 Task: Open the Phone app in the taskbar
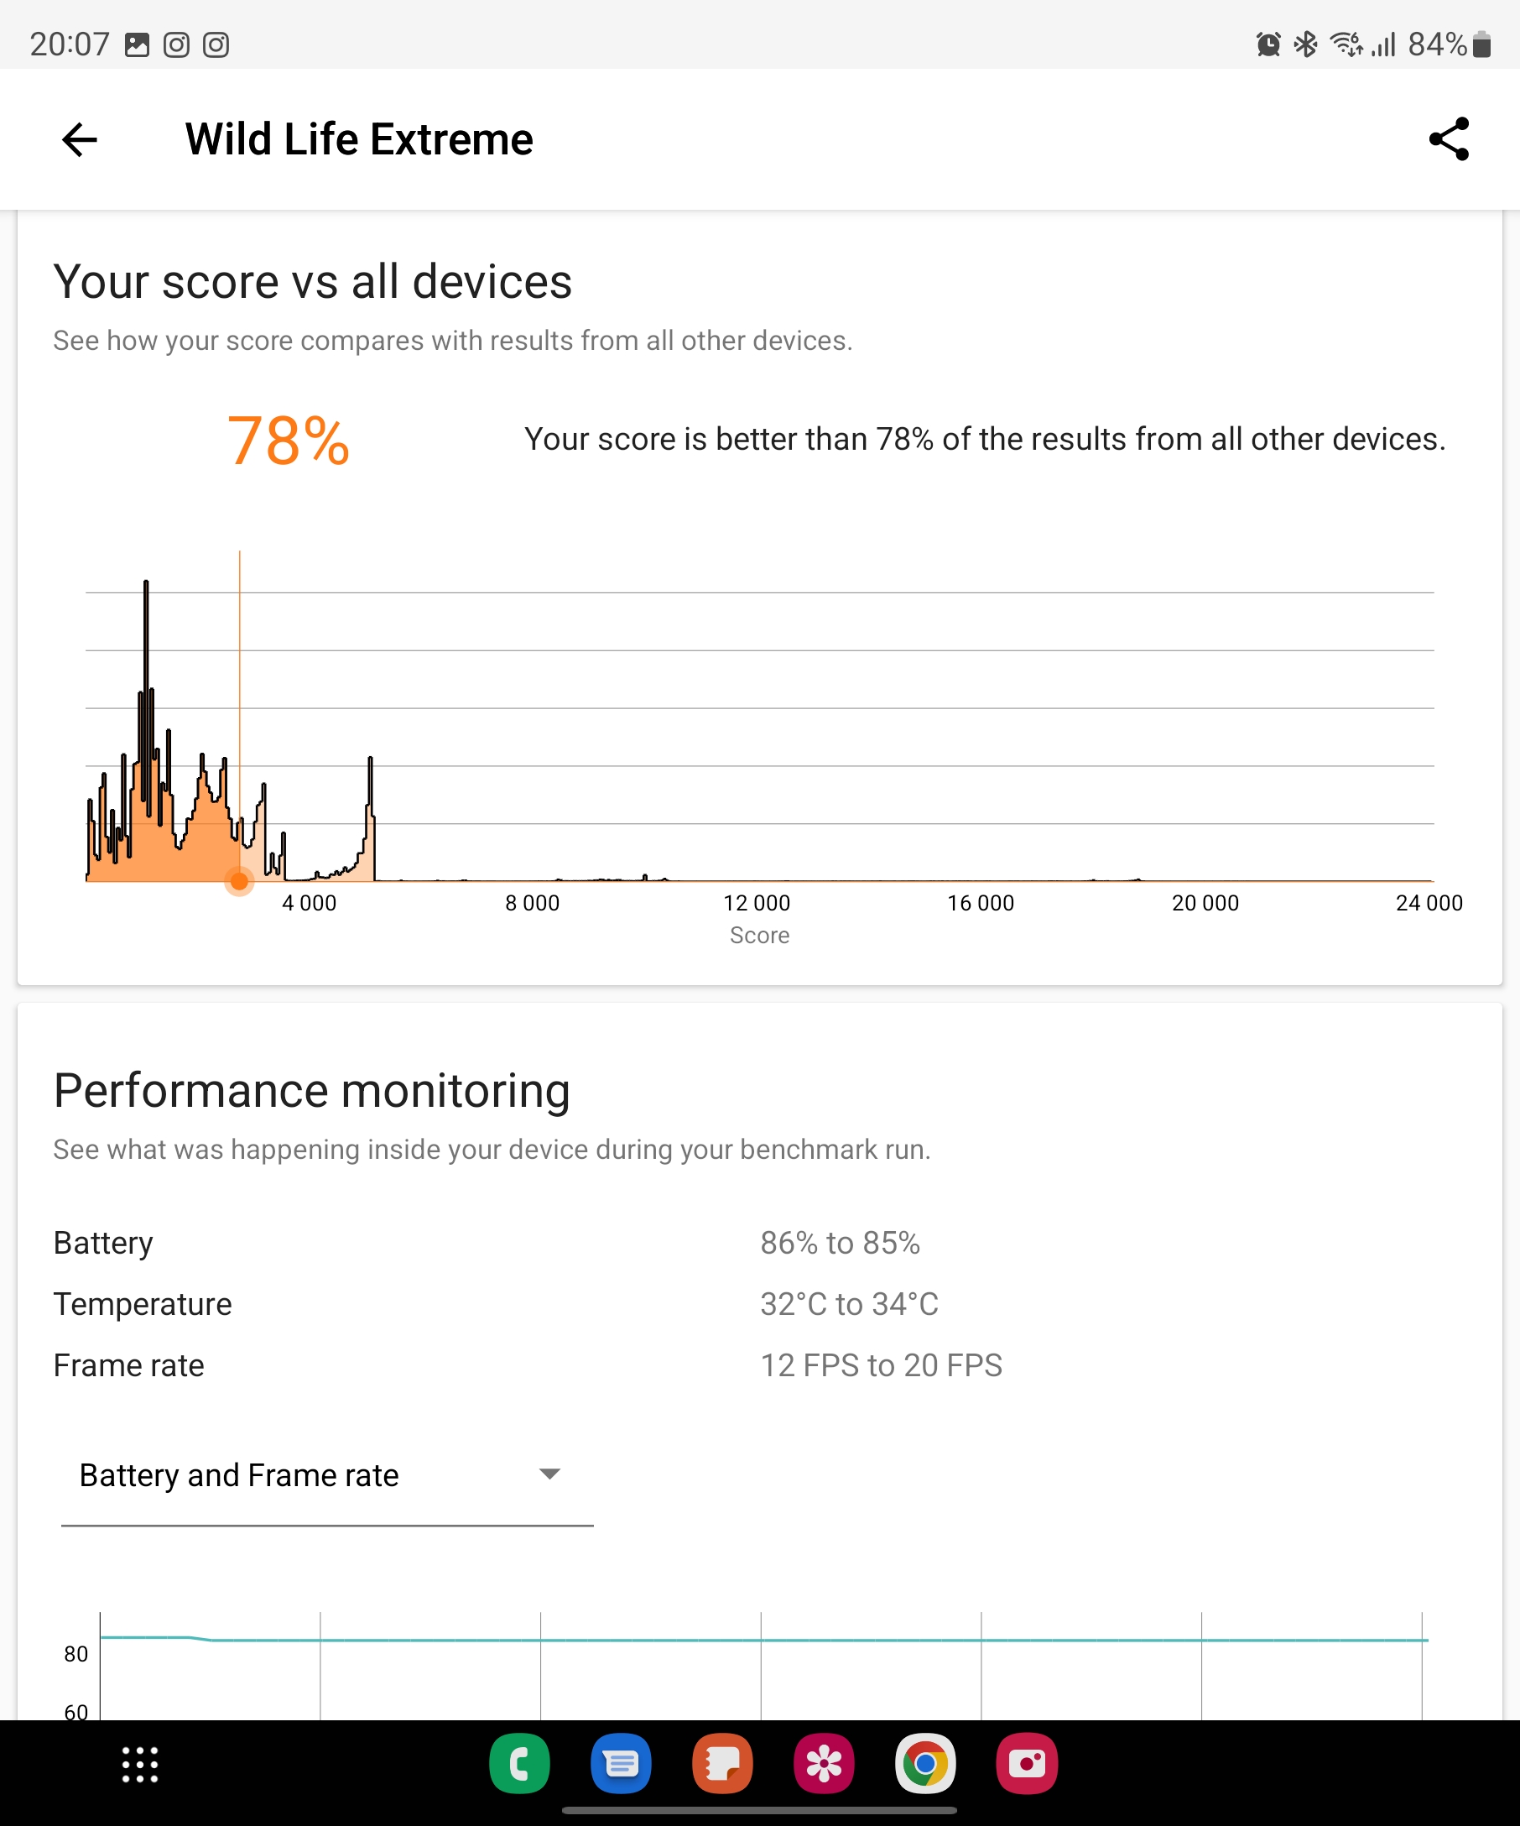point(519,1763)
